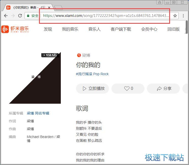
Task: Click the Xiami Music logo
Action: (x=15, y=29)
